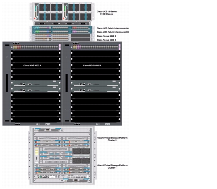The width and height of the screenshot is (217, 189).
Task: Click the top port line card of MDS 9500 B
Action: [x=95, y=47]
